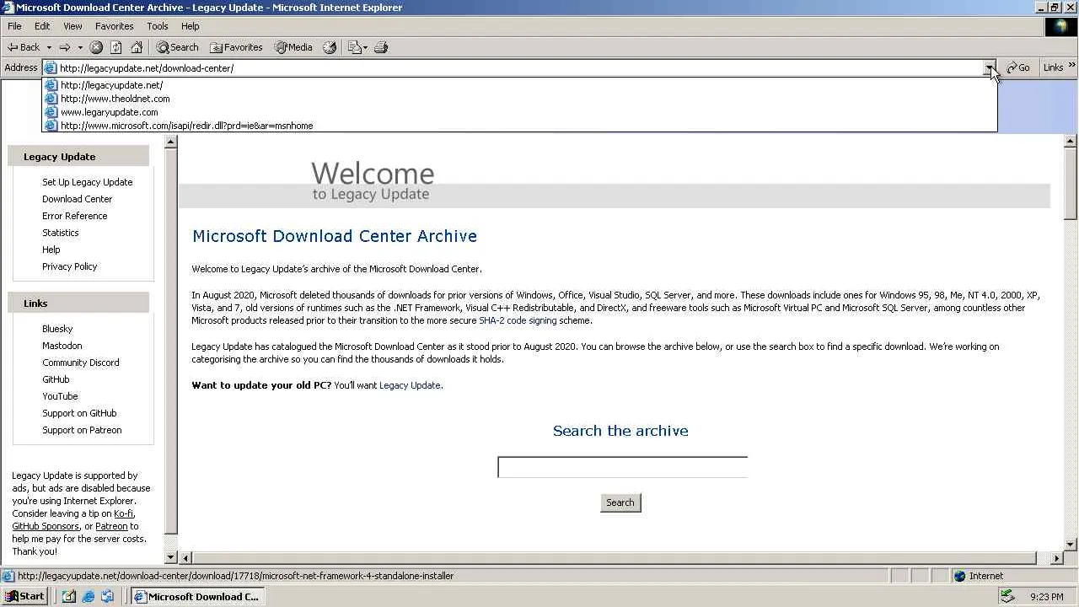Open the Media toolbar pane
The height and width of the screenshot is (607, 1079).
293,47
